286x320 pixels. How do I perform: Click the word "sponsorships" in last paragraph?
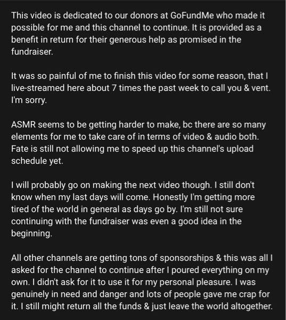186,258
